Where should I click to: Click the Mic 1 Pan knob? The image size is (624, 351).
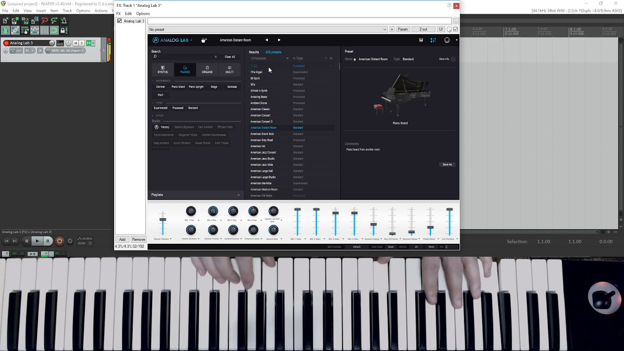[x=191, y=211]
